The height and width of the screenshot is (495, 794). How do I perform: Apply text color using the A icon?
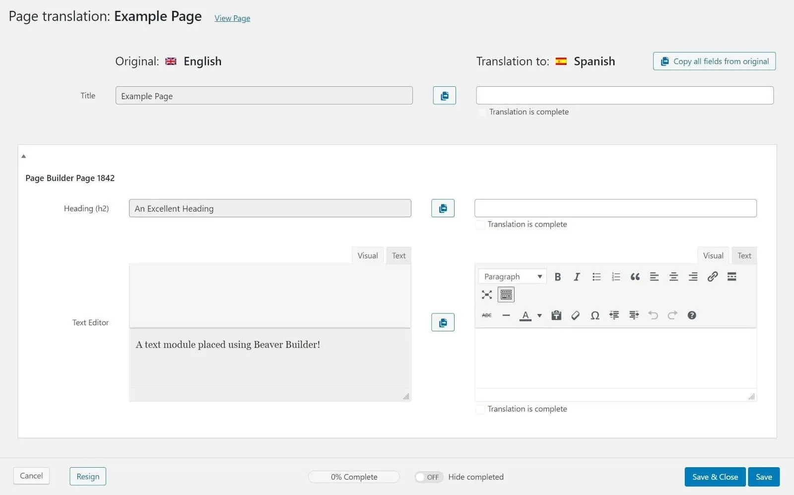[x=526, y=315]
